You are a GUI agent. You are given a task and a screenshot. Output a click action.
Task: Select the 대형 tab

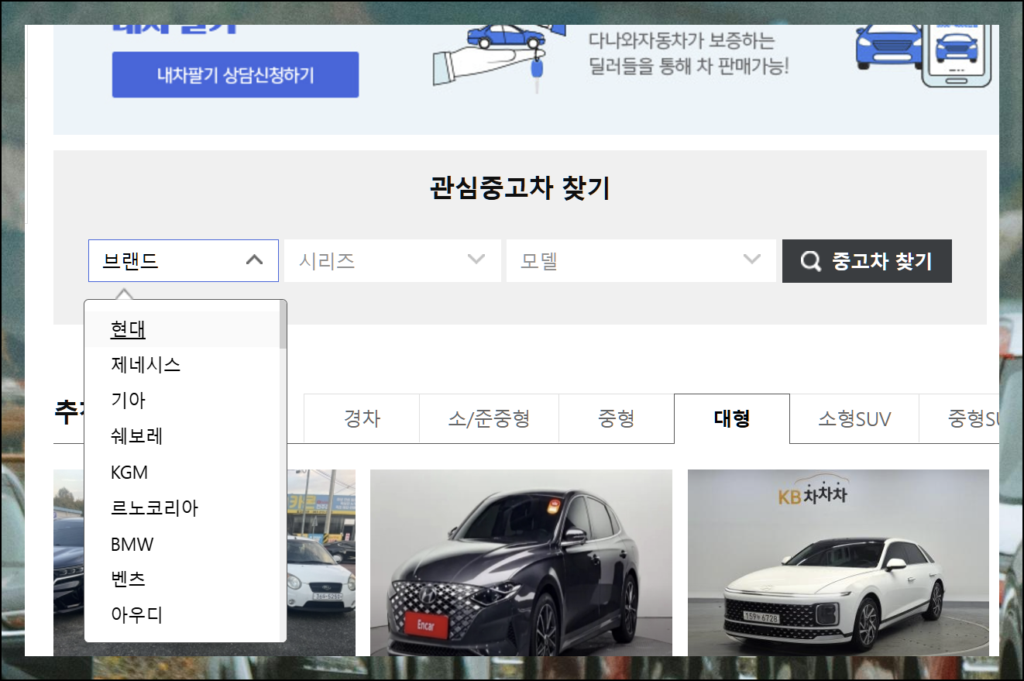coord(732,419)
